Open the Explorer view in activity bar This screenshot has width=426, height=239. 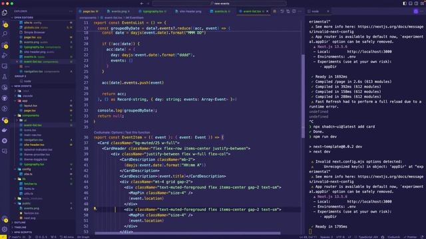pos(5,13)
